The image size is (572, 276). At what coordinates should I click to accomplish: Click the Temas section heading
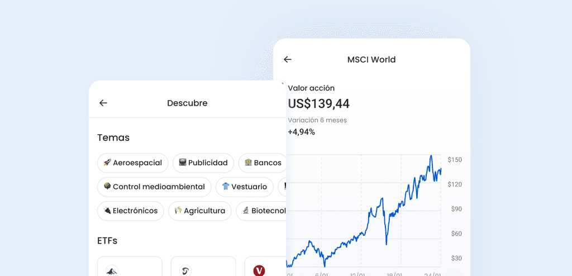(x=113, y=138)
